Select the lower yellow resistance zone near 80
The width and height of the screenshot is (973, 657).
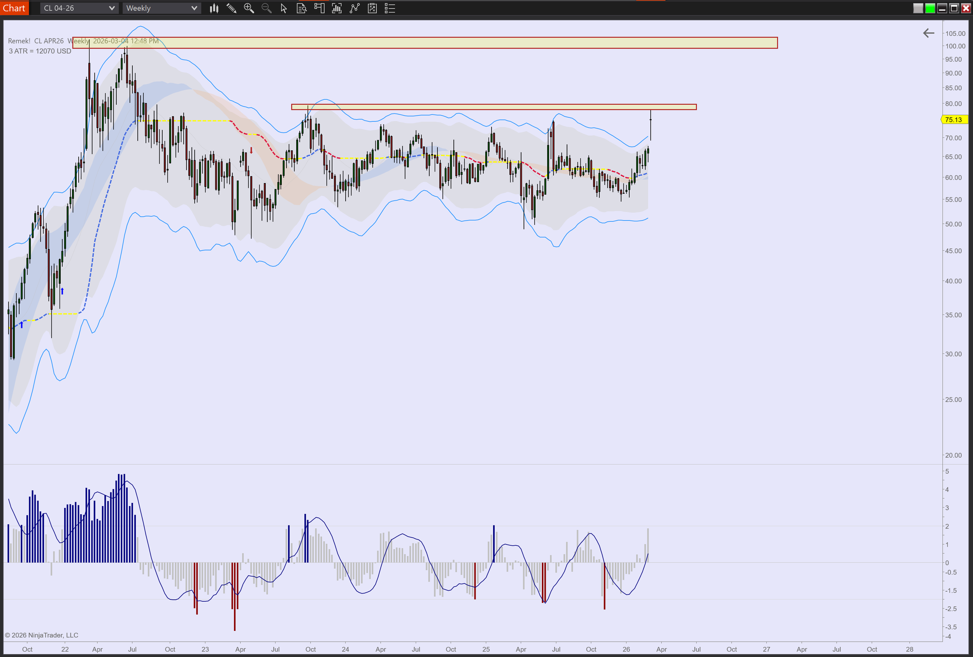(x=494, y=107)
